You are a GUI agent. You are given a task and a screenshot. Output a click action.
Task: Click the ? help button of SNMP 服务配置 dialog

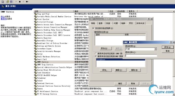click(171, 42)
